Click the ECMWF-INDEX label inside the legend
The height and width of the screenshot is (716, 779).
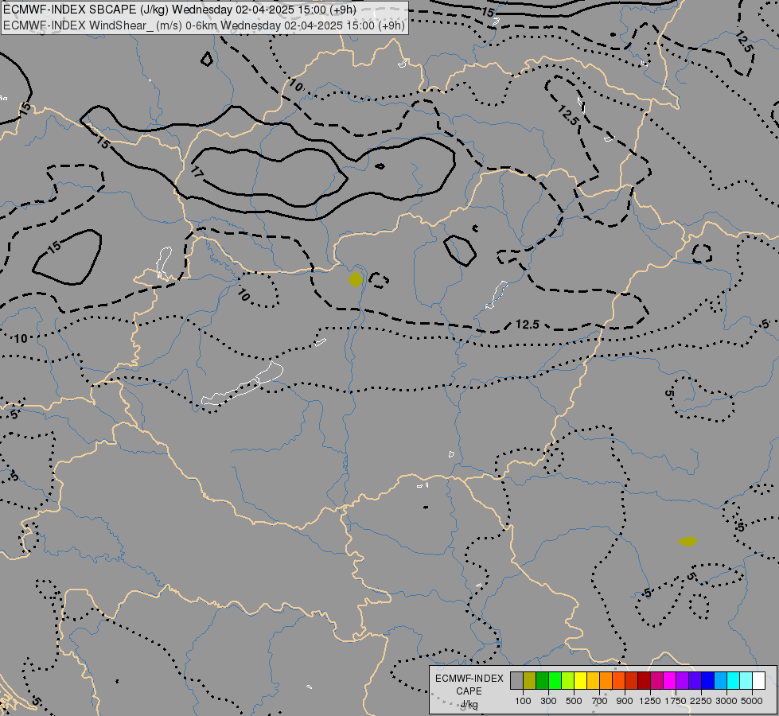[469, 679]
